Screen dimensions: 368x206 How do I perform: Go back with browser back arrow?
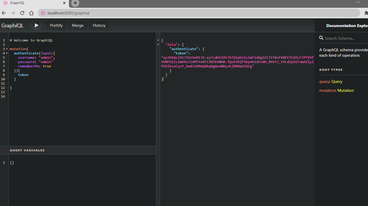point(4,13)
